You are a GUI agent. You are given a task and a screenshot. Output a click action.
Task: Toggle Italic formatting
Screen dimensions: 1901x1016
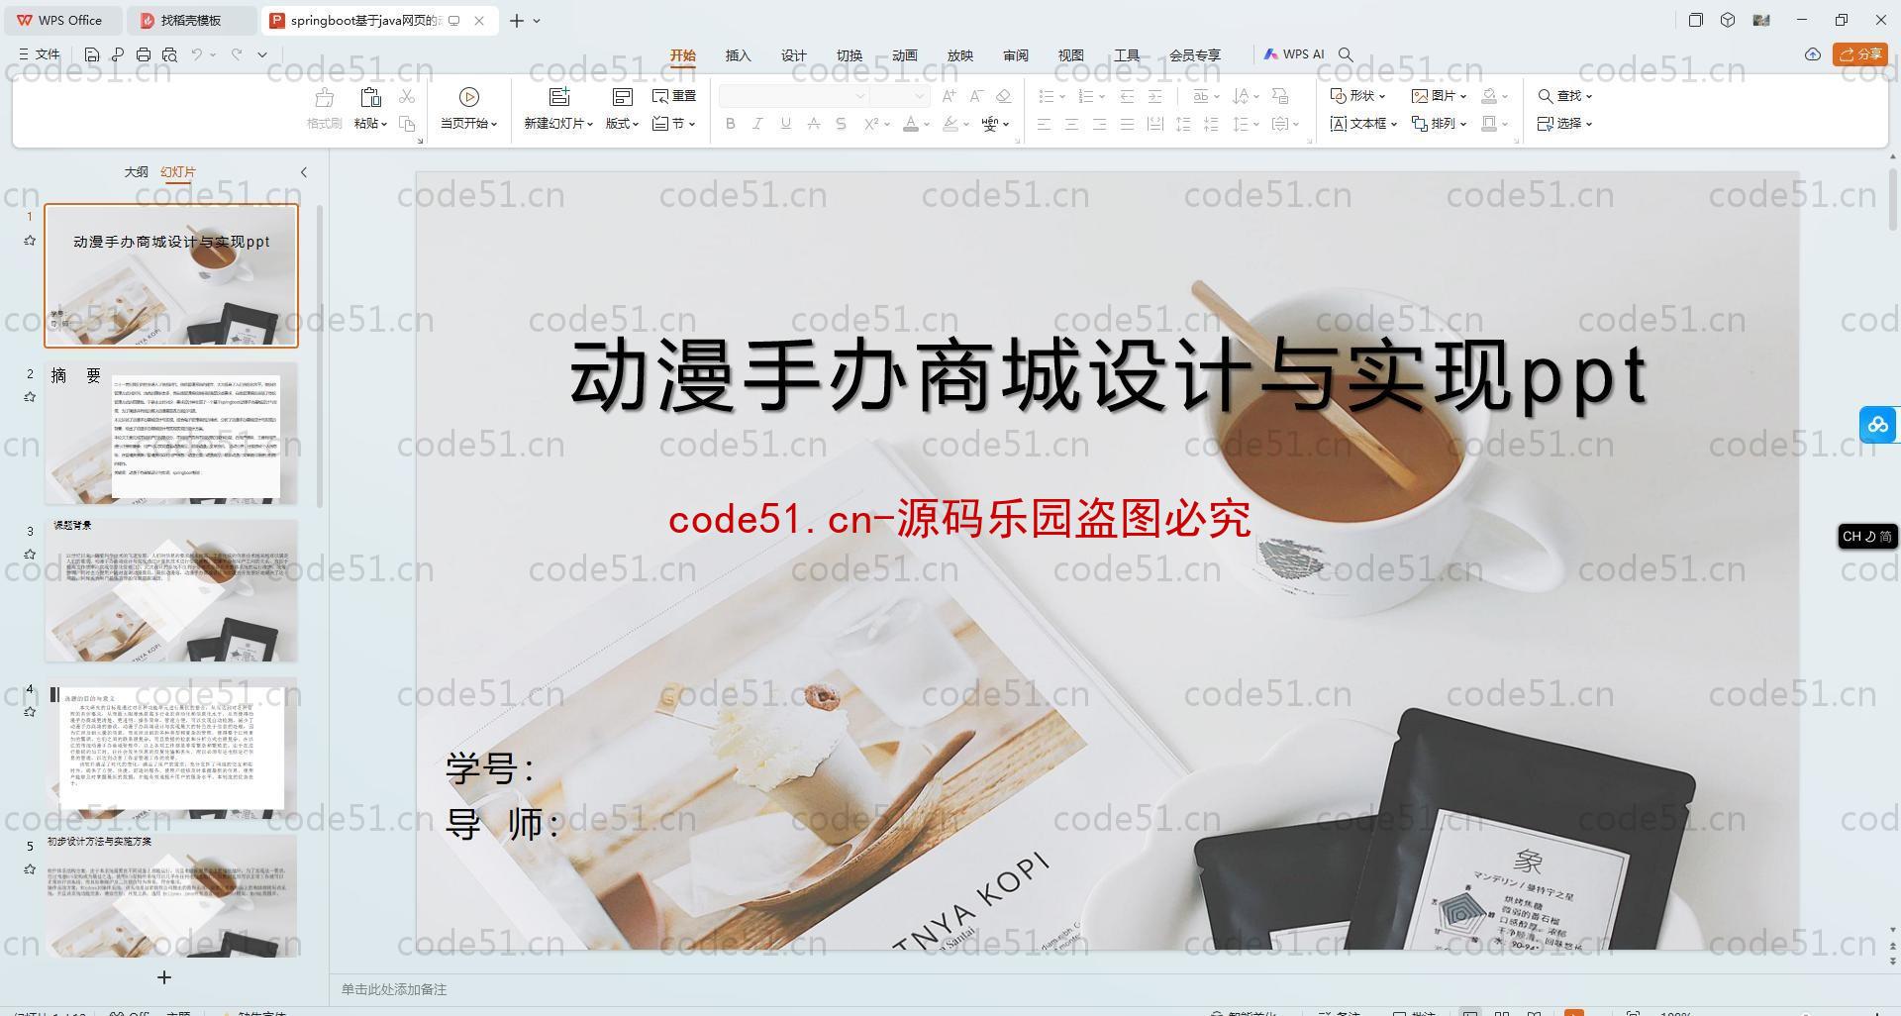(x=757, y=124)
